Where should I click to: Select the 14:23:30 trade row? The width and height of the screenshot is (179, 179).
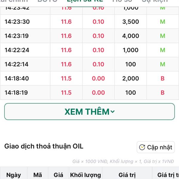click(89, 21)
